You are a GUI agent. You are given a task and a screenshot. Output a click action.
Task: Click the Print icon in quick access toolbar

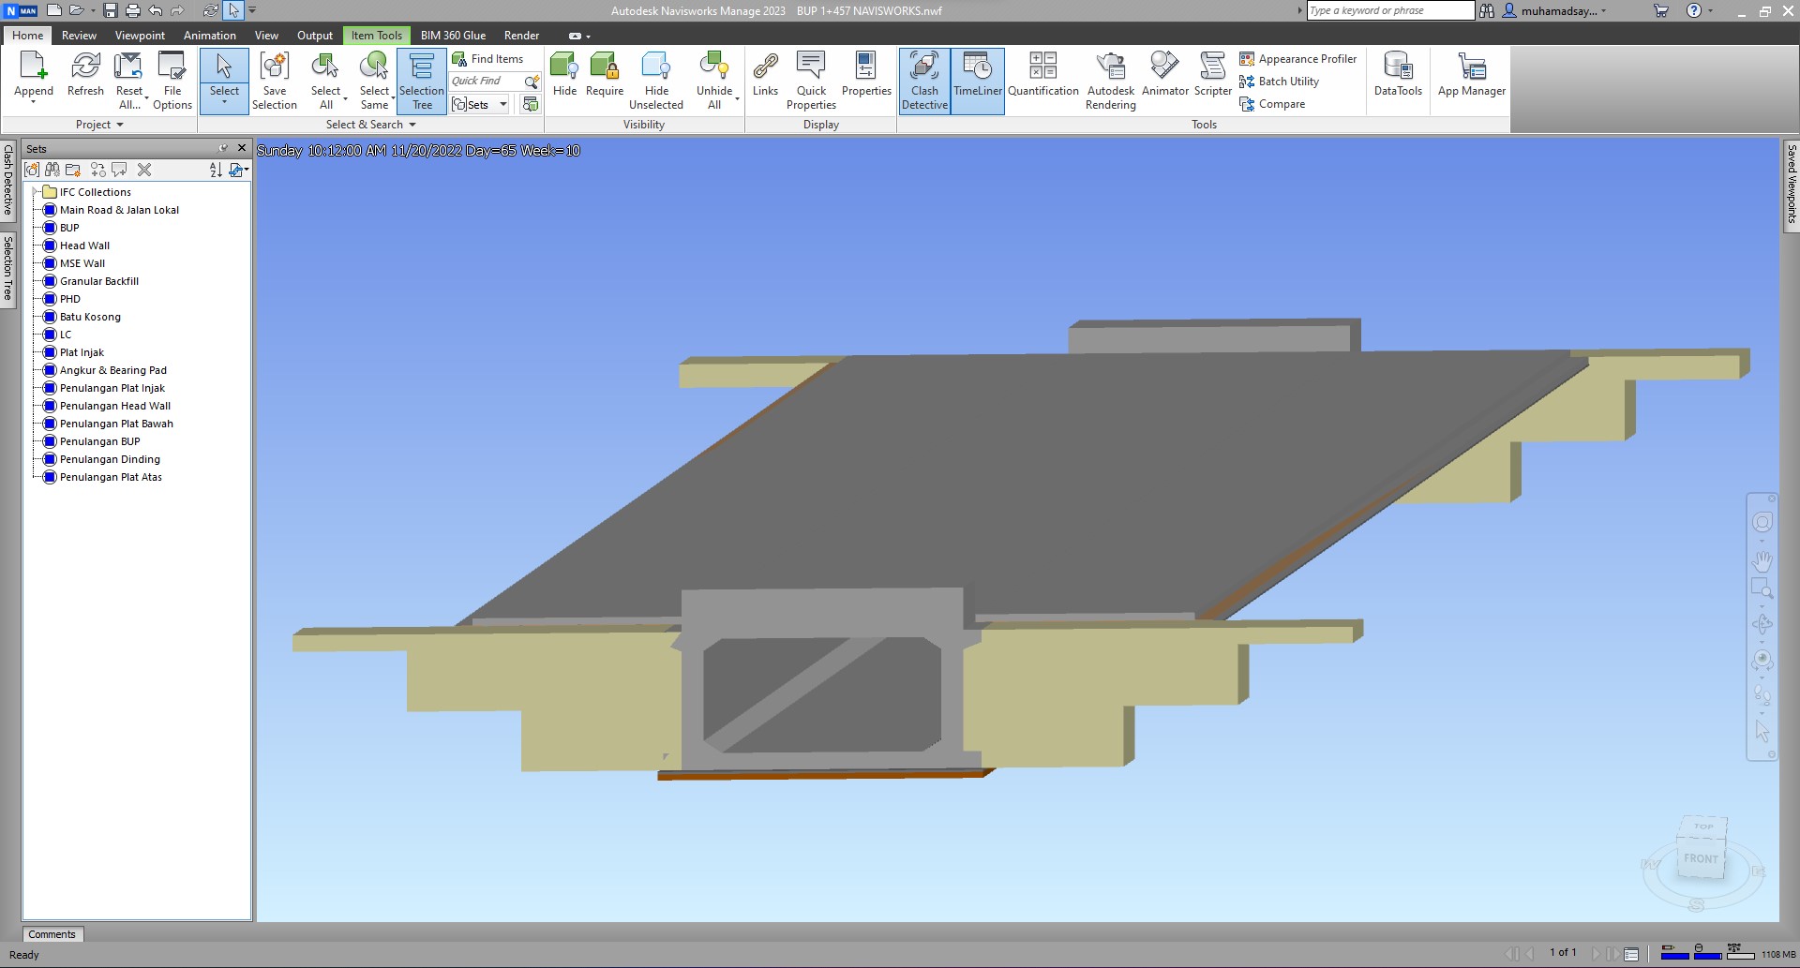tap(133, 11)
